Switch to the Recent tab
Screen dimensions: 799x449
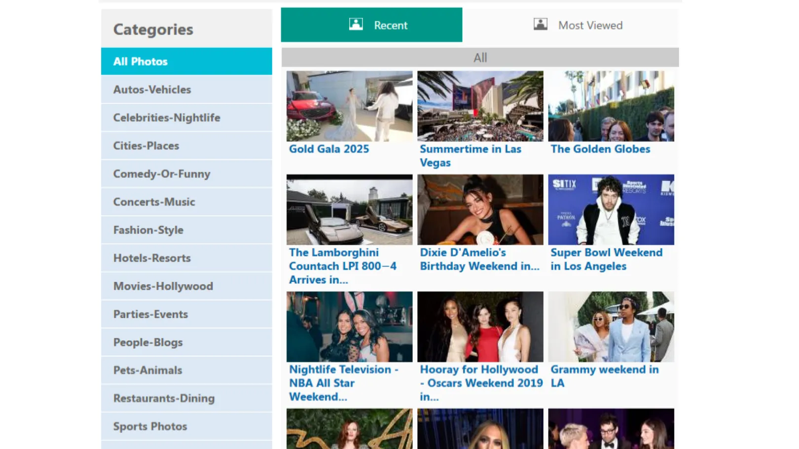[x=371, y=25]
